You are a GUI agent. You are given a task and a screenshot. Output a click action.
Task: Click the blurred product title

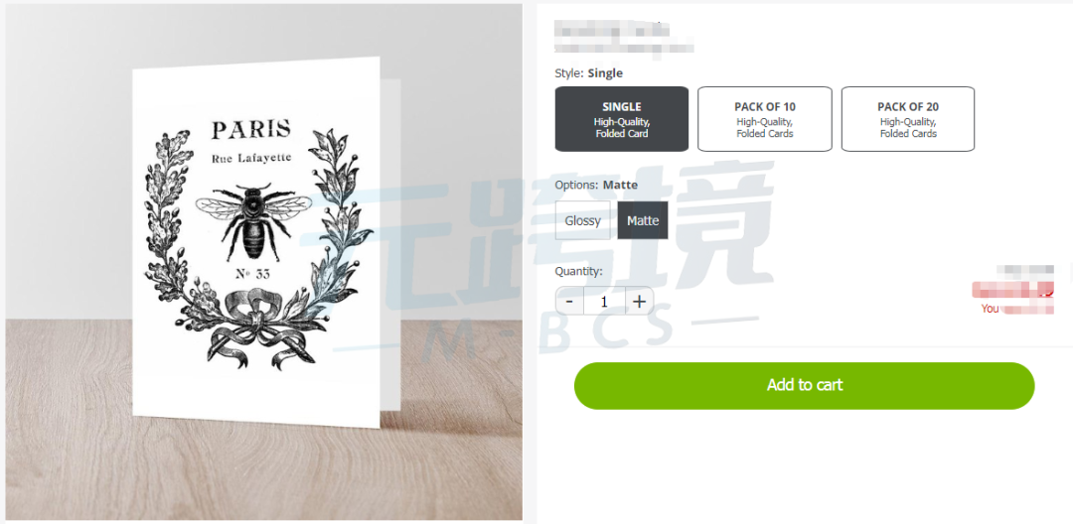pos(623,38)
